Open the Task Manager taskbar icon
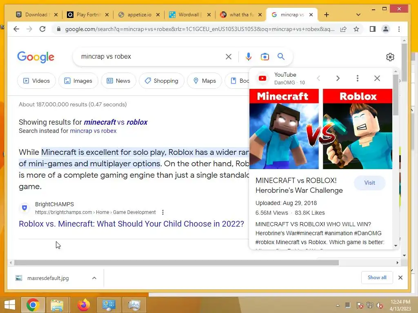 (134, 305)
